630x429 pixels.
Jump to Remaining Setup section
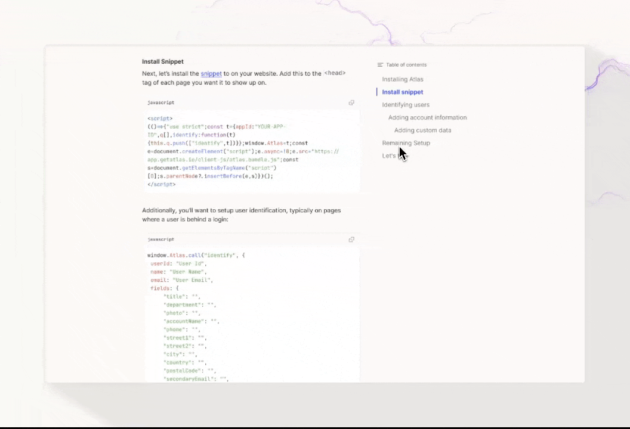click(x=406, y=143)
